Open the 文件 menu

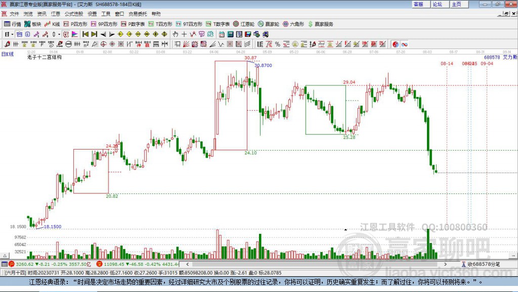click(x=14, y=14)
